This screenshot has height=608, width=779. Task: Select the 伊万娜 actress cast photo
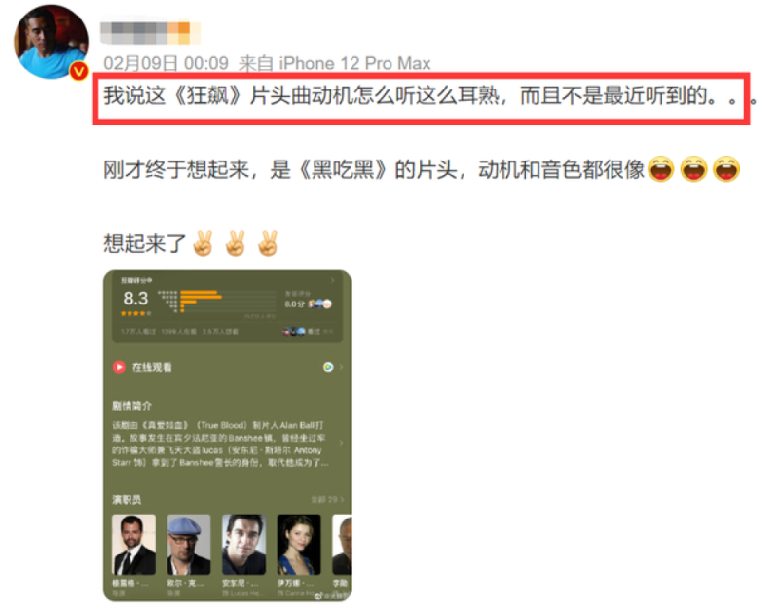pos(299,545)
